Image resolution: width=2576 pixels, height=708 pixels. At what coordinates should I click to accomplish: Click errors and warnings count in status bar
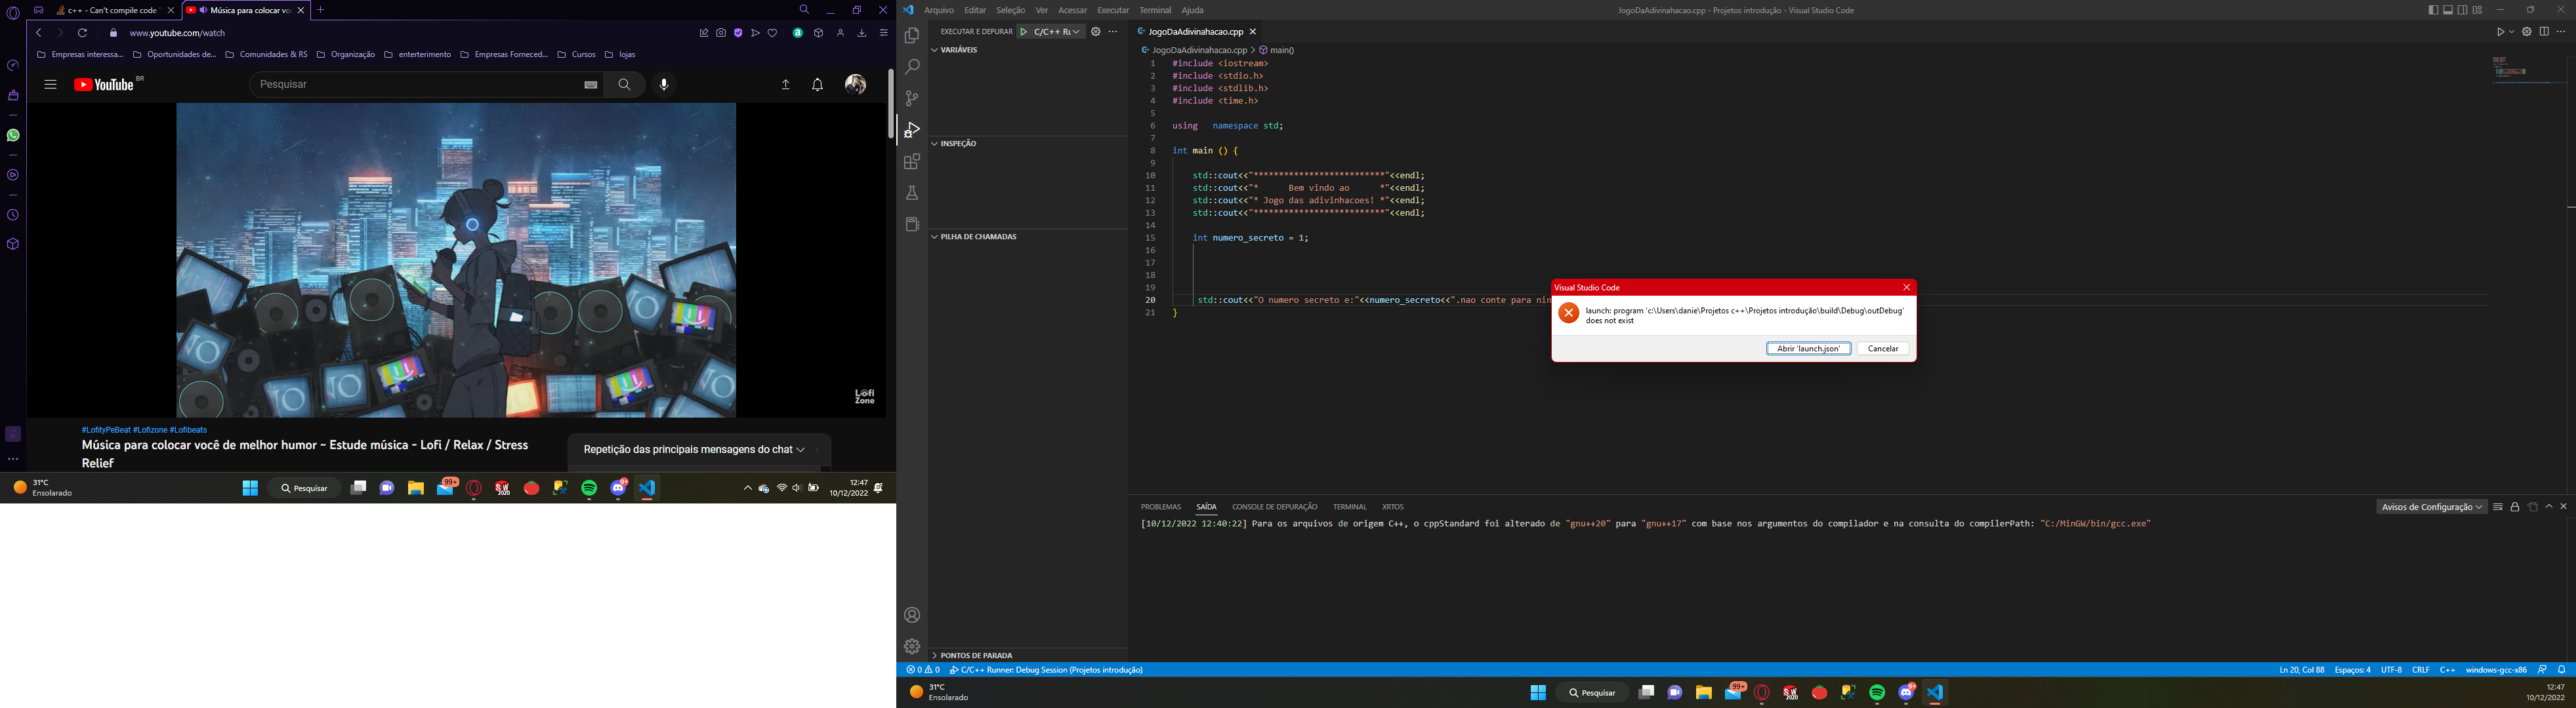[923, 670]
